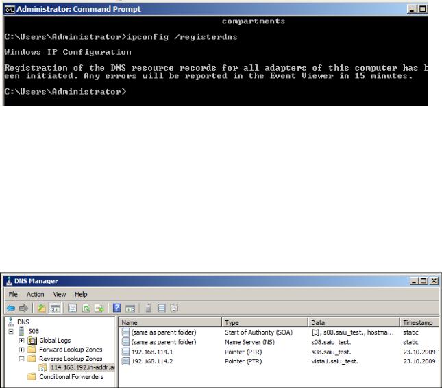
Task: Click the DNS Manager title bar icon
Action: 9,281
